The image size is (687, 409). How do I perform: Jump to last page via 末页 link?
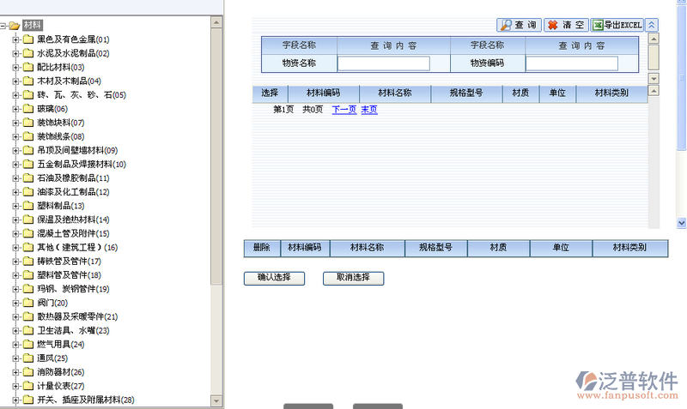pyautogui.click(x=369, y=110)
